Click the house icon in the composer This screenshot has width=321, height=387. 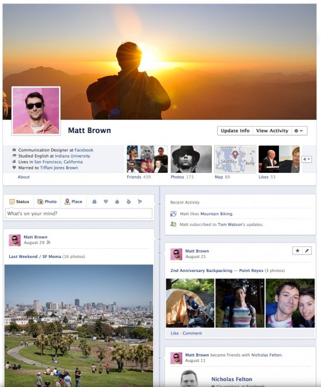(x=117, y=201)
